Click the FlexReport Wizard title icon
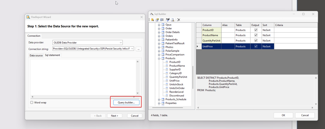The height and width of the screenshot is (129, 325). click(28, 17)
